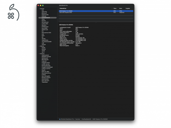Select SATA in the sidebar
Viewport: 171px width, 128px height.
click(43, 36)
